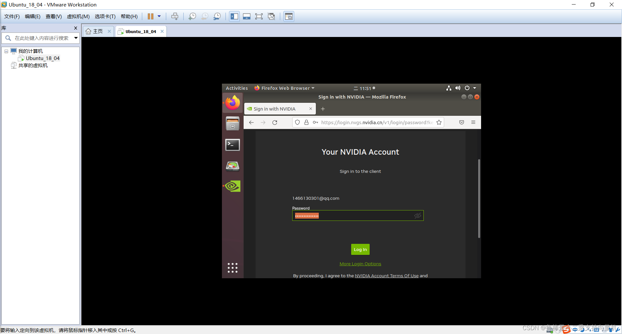The width and height of the screenshot is (622, 334).
Task: Click the Save to Pocket icon
Action: 462,122
